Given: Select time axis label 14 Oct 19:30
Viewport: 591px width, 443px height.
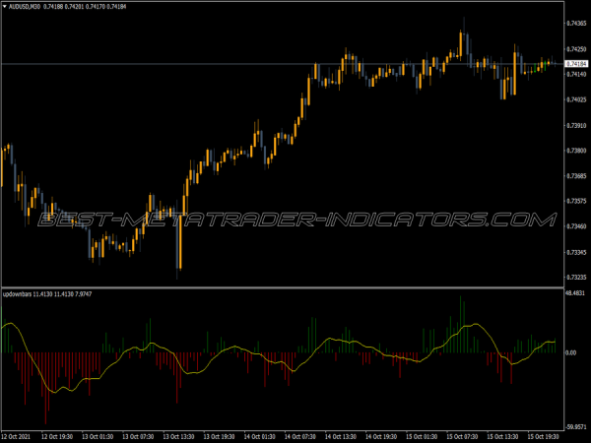Looking at the screenshot, I should (x=381, y=436).
